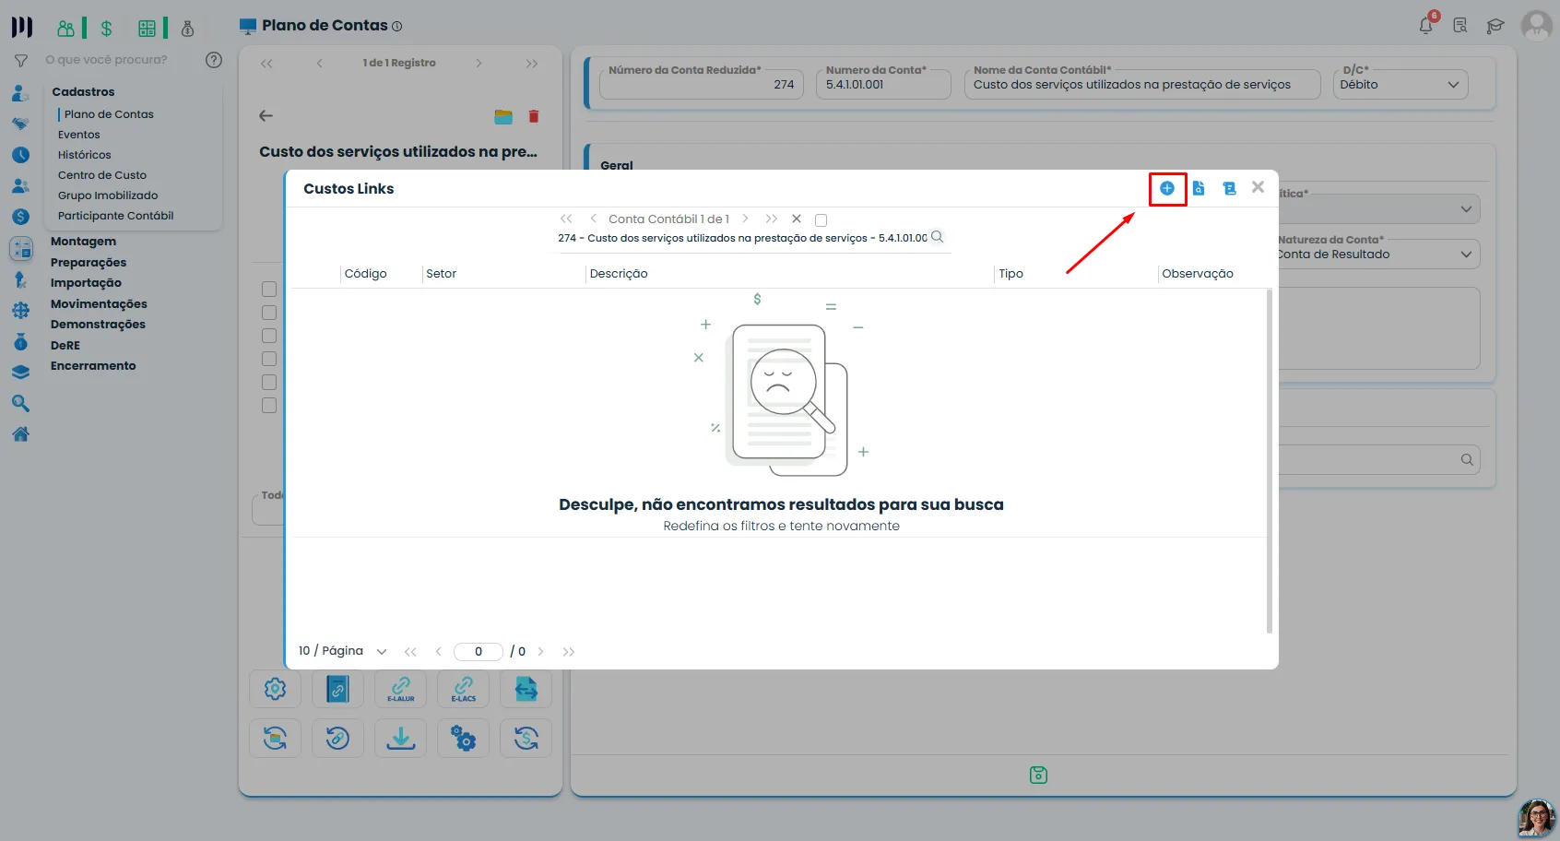Click the Observação column header

click(x=1198, y=274)
